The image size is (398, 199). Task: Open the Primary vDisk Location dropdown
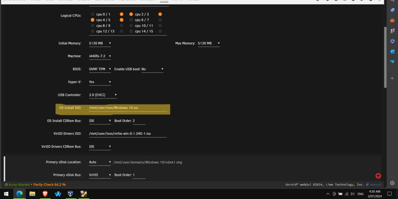point(100,162)
